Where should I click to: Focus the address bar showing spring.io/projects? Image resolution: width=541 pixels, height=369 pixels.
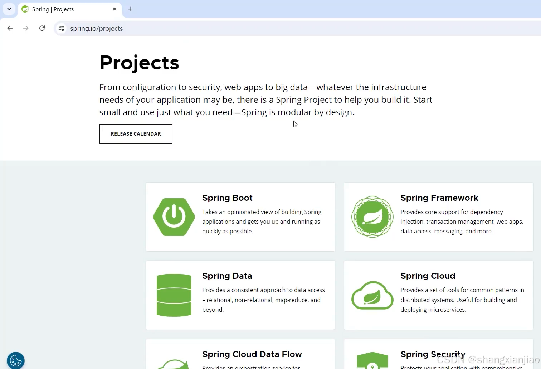click(x=297, y=28)
